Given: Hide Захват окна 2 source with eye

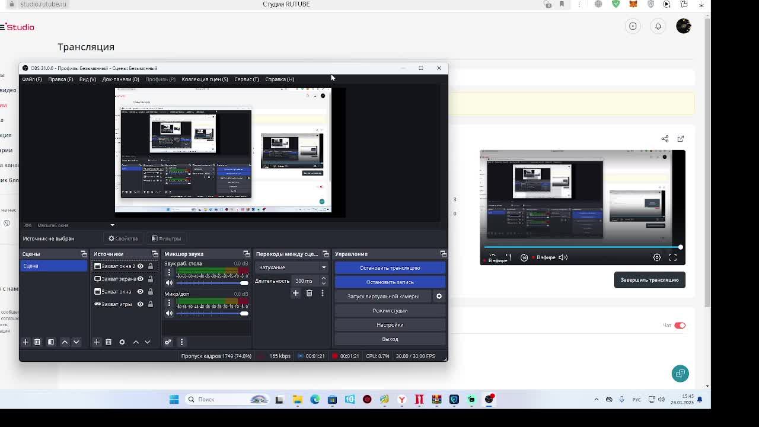Looking at the screenshot, I should pyautogui.click(x=141, y=266).
